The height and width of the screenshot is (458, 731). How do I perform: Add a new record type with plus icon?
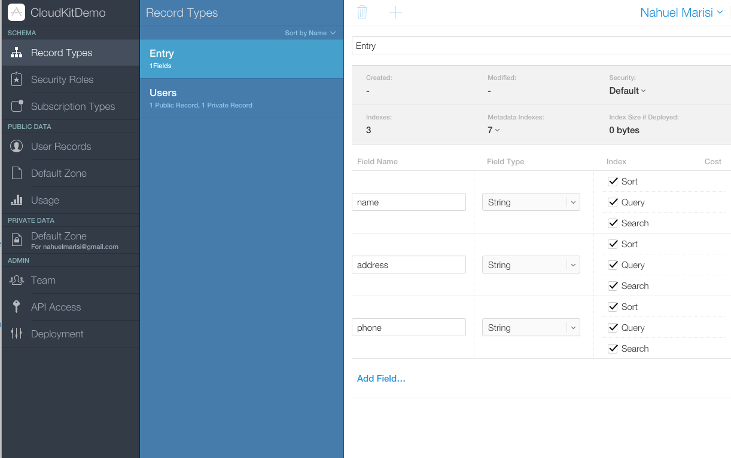pos(395,12)
